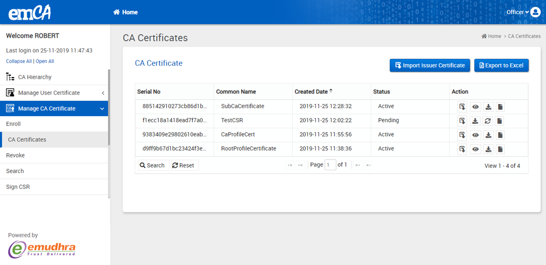The width and height of the screenshot is (546, 265).
Task: Open the Officer user profile avatar icon
Action: 535,12
